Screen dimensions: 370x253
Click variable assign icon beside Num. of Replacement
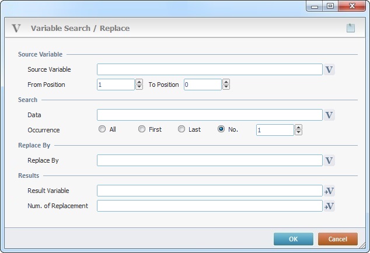[329, 206]
